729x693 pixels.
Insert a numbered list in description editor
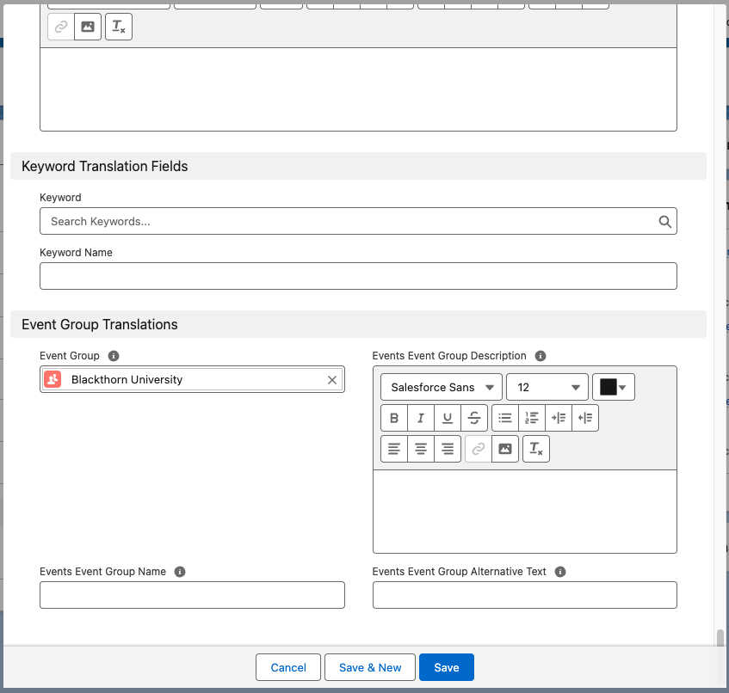coord(532,419)
